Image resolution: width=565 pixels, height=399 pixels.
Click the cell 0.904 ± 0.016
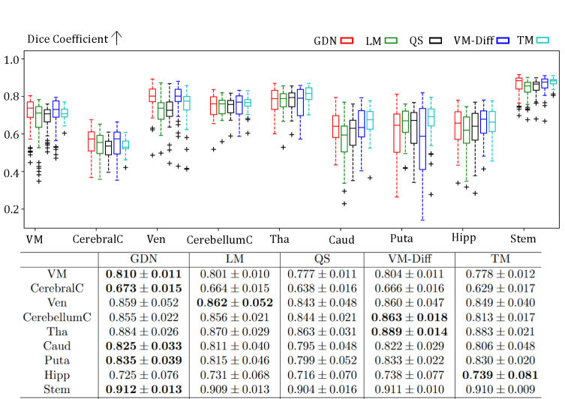coord(322,390)
